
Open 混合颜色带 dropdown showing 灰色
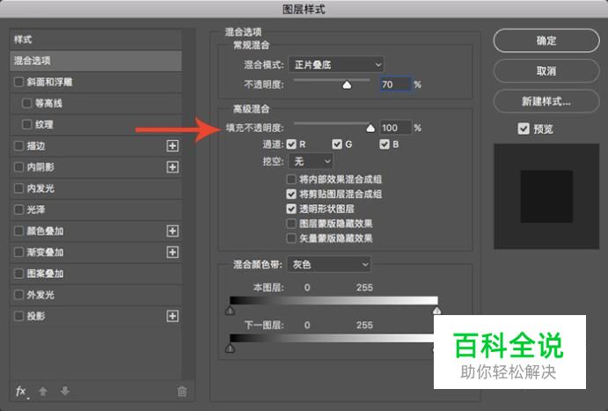click(x=329, y=264)
